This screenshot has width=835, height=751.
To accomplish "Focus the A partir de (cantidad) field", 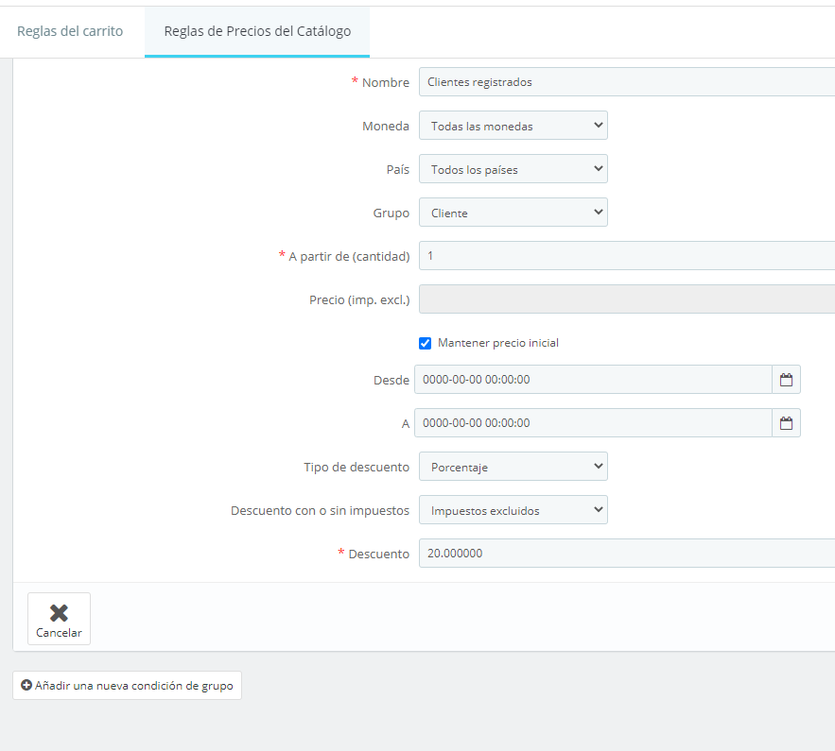I will [x=626, y=256].
